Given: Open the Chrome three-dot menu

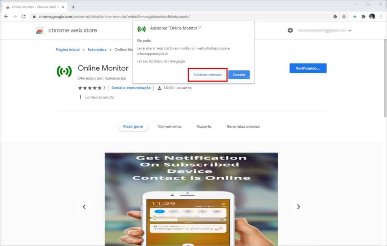Looking at the screenshot, I should click(x=381, y=17).
